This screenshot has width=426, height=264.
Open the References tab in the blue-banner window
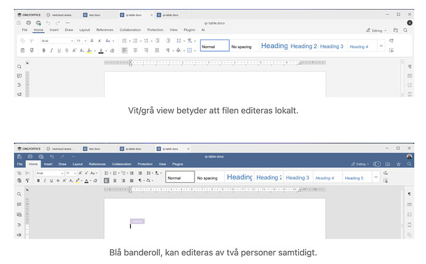[97, 164]
